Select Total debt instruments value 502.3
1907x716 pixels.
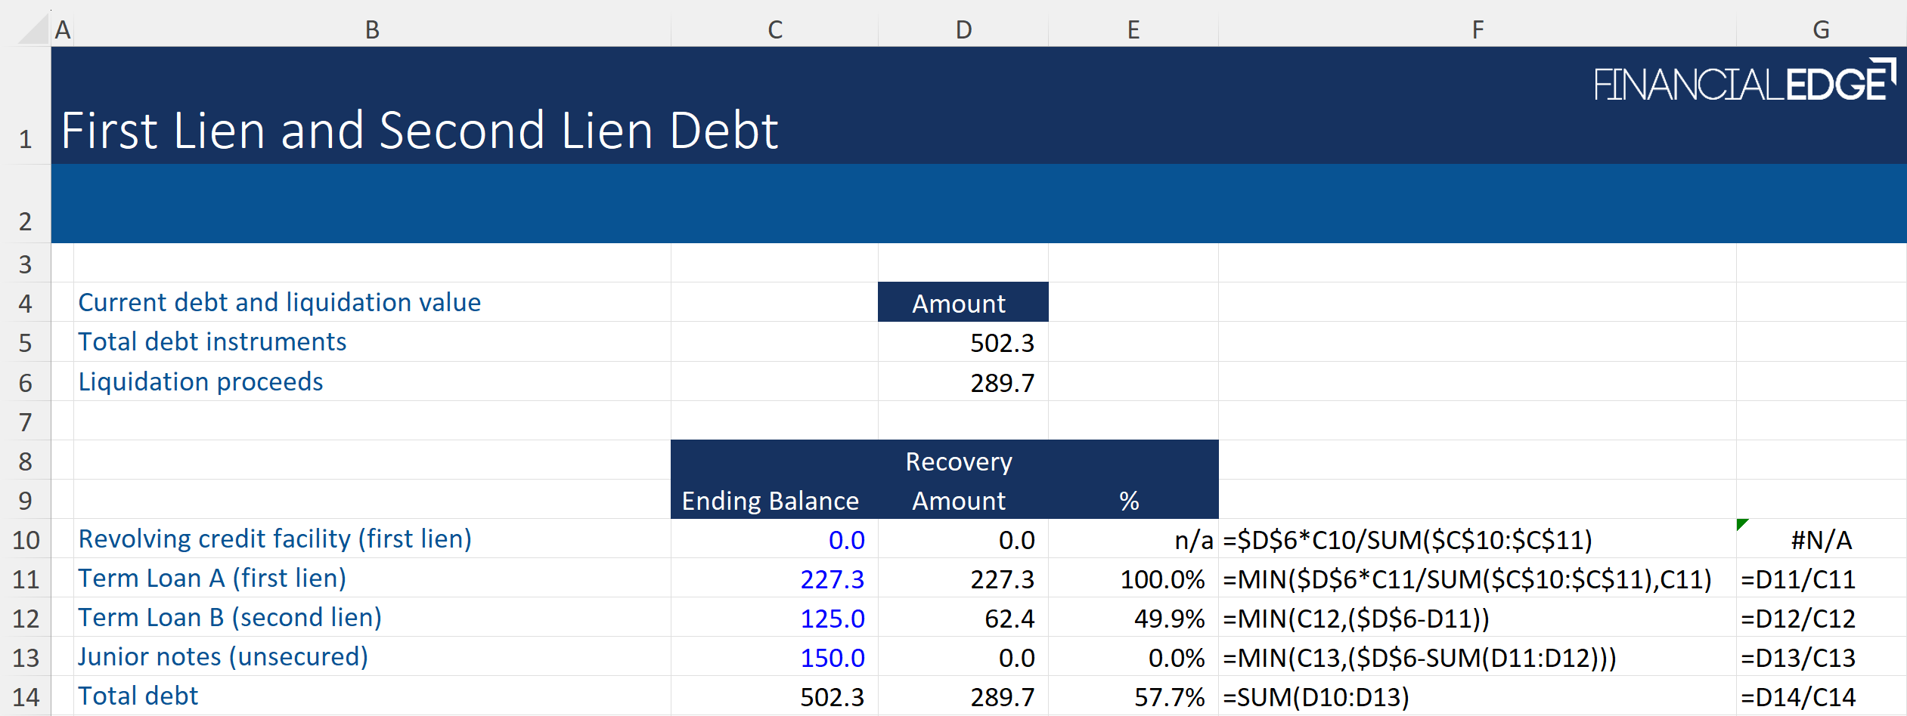[x=1001, y=343]
